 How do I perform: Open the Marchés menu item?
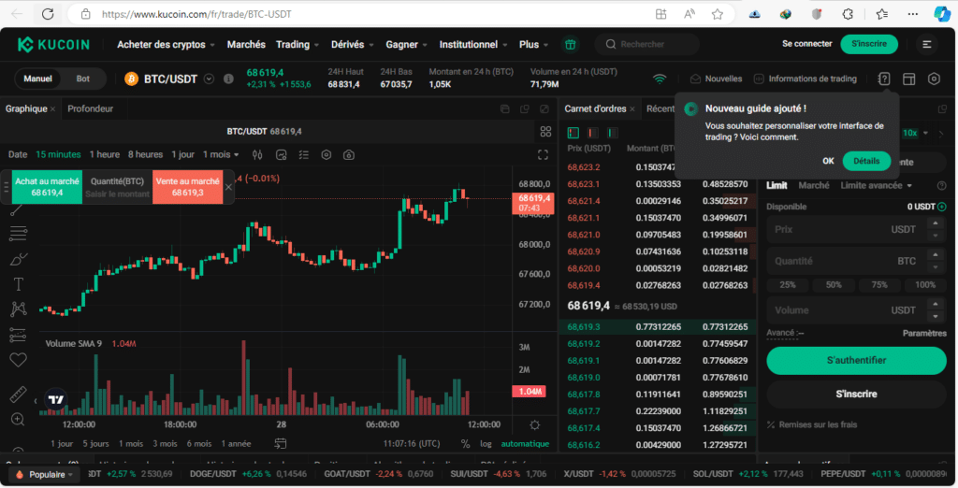(246, 45)
